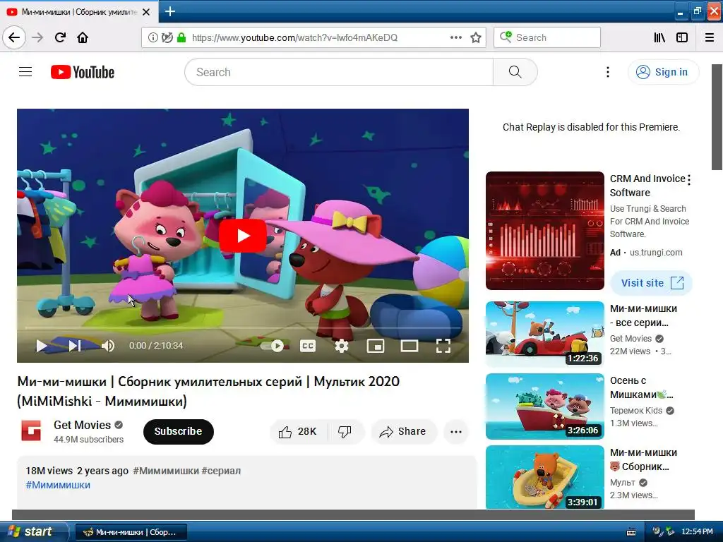
Task: Select the Ми-ми-мишки YouTube tab
Action: coord(78,12)
